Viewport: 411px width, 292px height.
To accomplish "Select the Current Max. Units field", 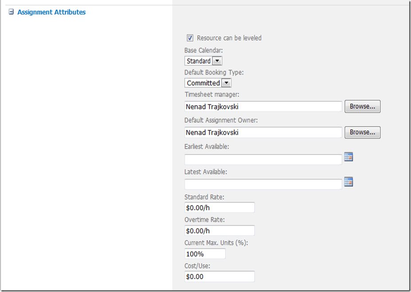I will click(205, 254).
